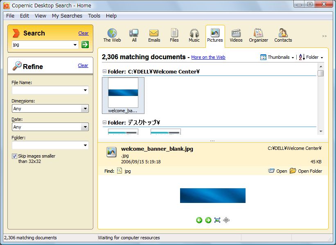Open the My Searches menu
Screen dimensions: 336x245
click(x=67, y=16)
